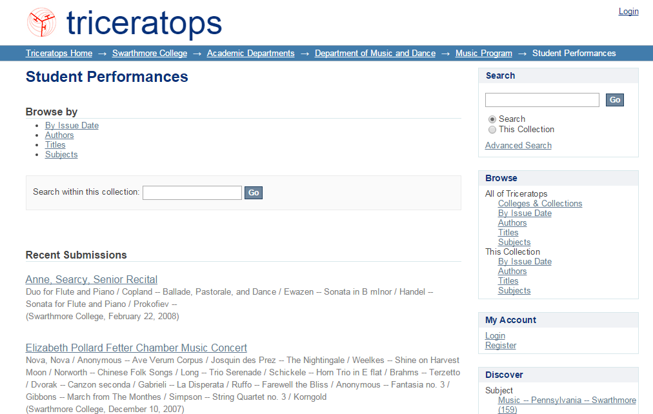Open Swarthmore College breadcrumb
The image size is (653, 414).
point(150,54)
